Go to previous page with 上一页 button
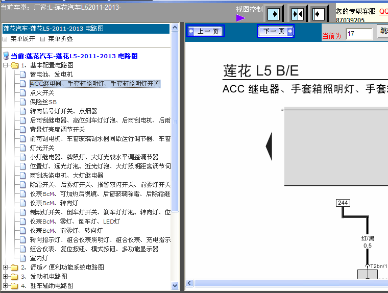The height and width of the screenshot is (293, 388). [205, 31]
